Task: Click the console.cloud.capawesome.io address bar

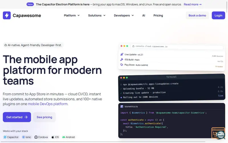Action: pos(177,47)
